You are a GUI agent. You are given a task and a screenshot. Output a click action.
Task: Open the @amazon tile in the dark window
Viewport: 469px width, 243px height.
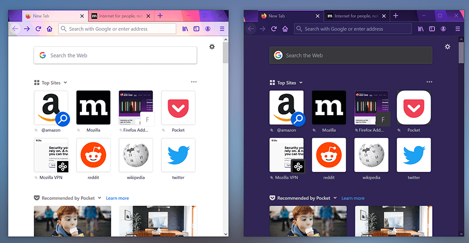pos(286,107)
